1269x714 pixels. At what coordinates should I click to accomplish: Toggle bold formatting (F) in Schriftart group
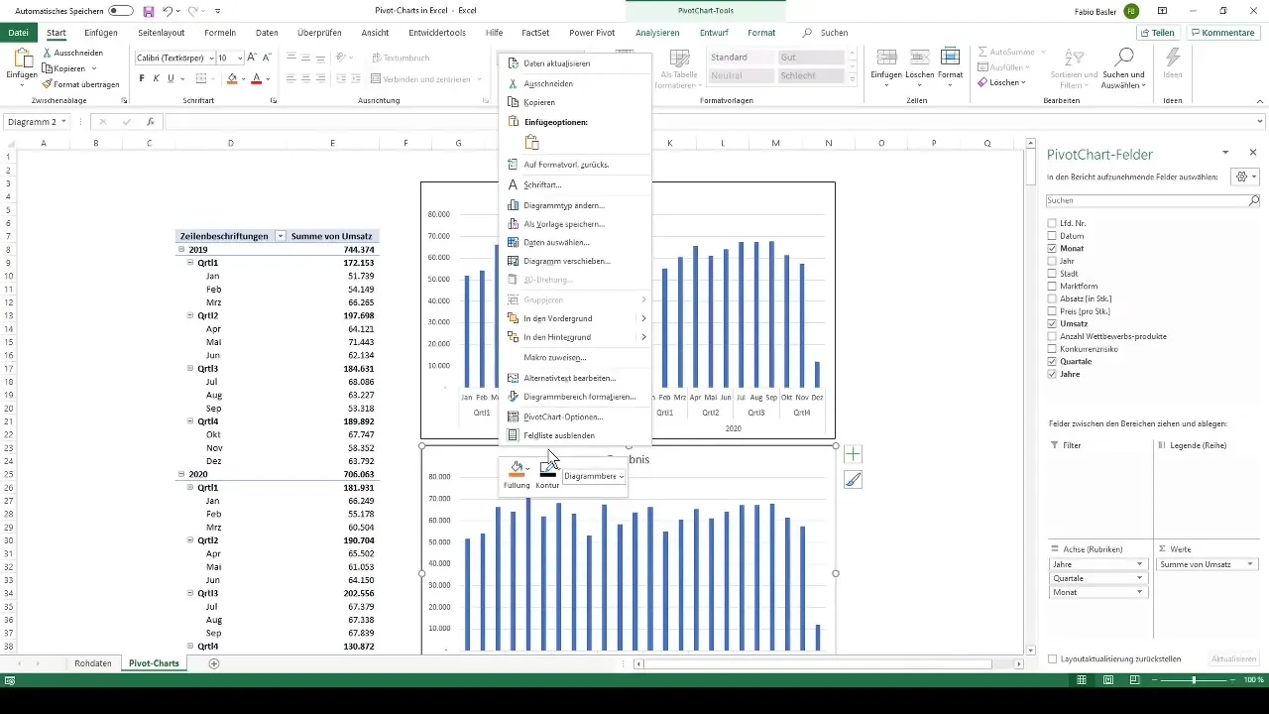pos(142,78)
